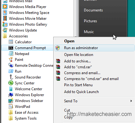Select the Command Prompt label

[30, 48]
